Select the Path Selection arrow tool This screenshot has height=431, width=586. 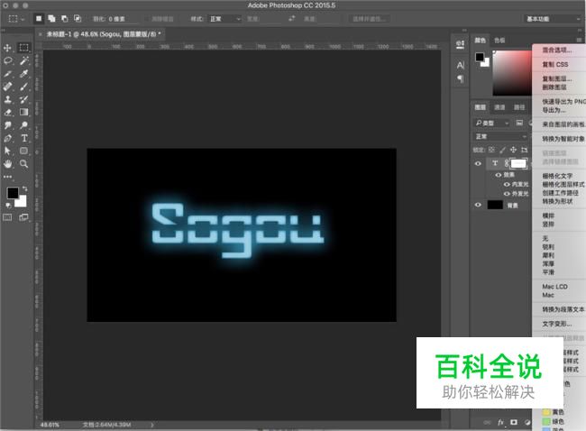(x=7, y=151)
